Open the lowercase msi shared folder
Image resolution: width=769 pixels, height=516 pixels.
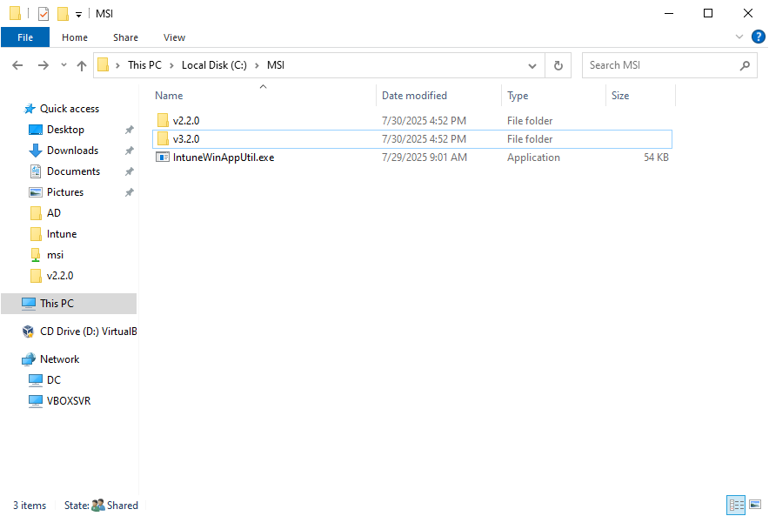click(55, 255)
